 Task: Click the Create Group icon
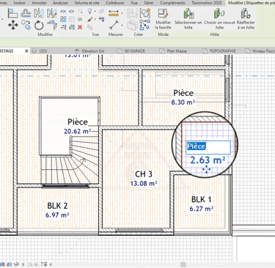[x=145, y=13]
